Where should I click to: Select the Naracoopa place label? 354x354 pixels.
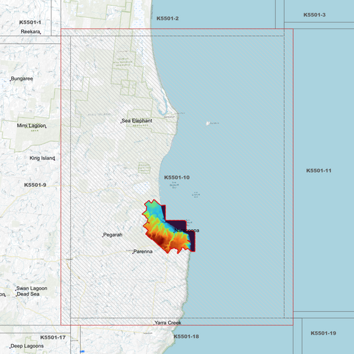tap(187, 230)
